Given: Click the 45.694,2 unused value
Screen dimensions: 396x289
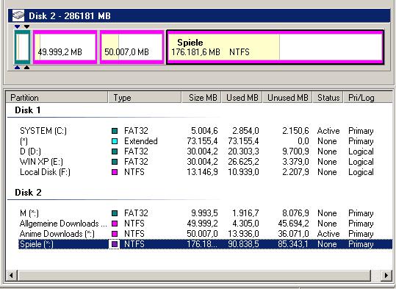Looking at the screenshot, I should tap(293, 224).
